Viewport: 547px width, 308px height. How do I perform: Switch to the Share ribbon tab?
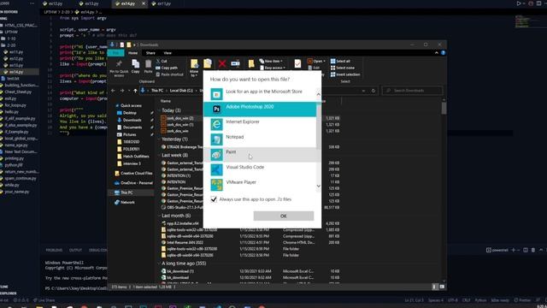coord(150,53)
